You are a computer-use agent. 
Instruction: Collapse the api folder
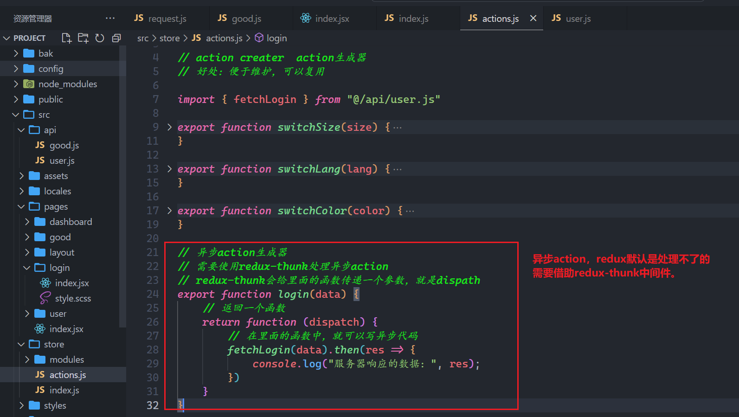click(x=63, y=130)
